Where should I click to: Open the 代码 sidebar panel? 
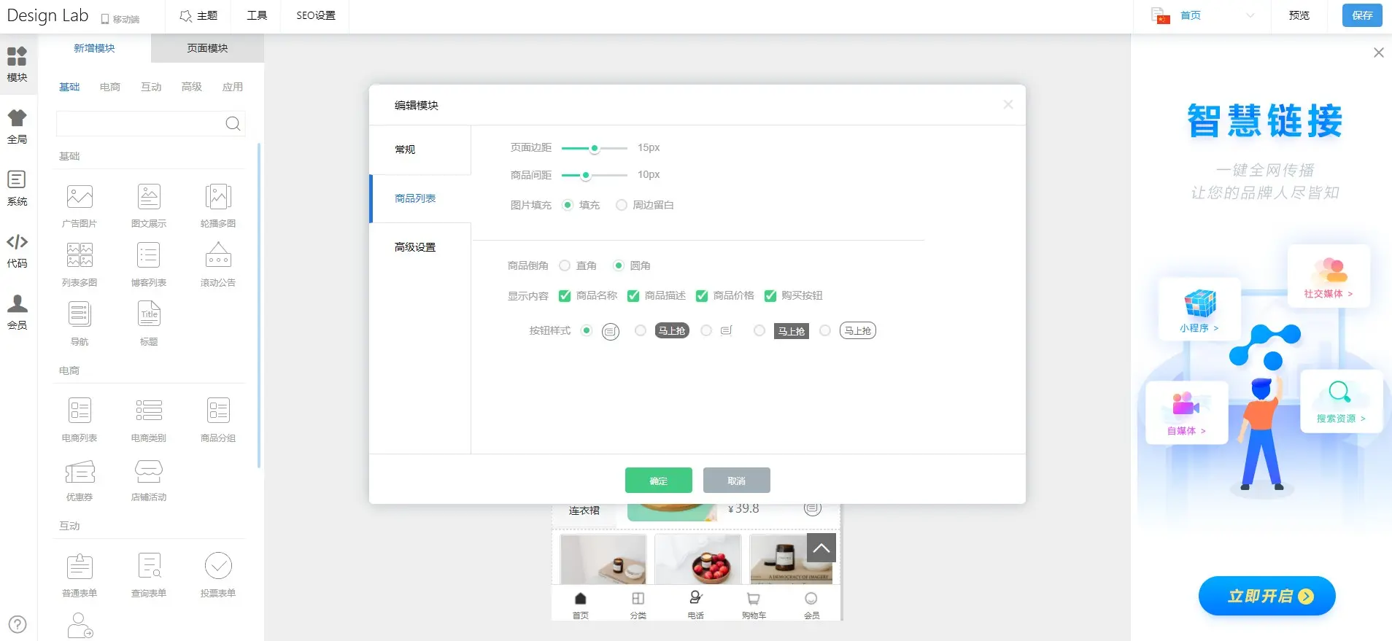point(17,251)
